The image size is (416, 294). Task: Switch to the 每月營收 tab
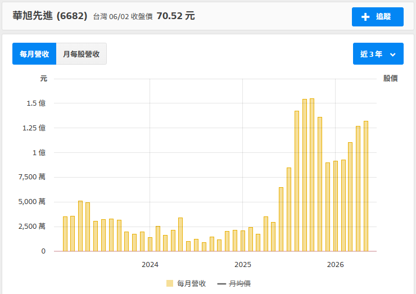point(34,54)
